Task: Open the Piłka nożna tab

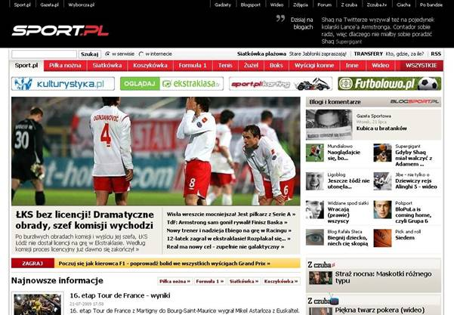Action: (65, 66)
